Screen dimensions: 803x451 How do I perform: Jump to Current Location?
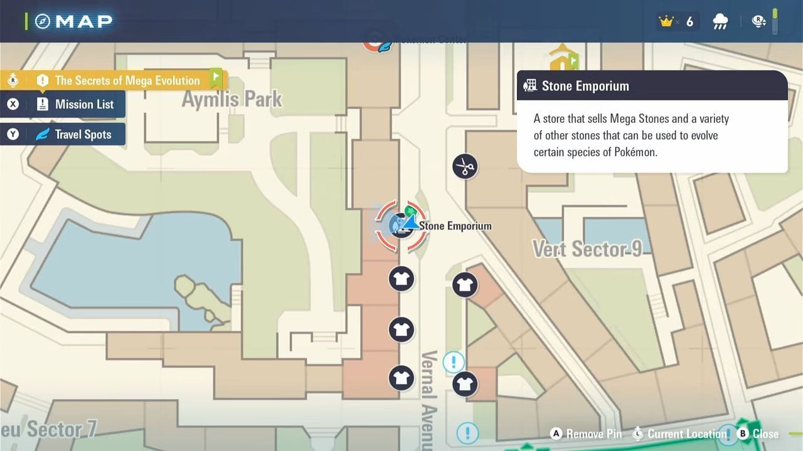[686, 433]
